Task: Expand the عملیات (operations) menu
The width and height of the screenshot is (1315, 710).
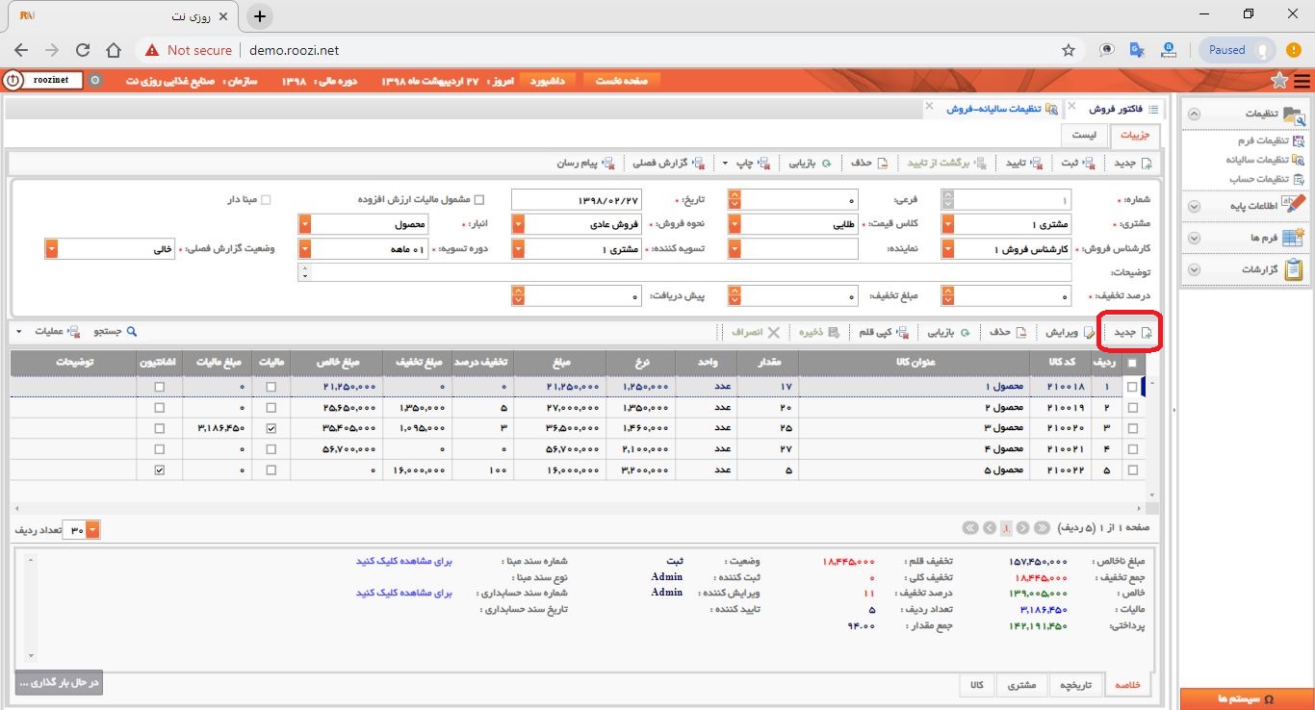Action: point(48,332)
